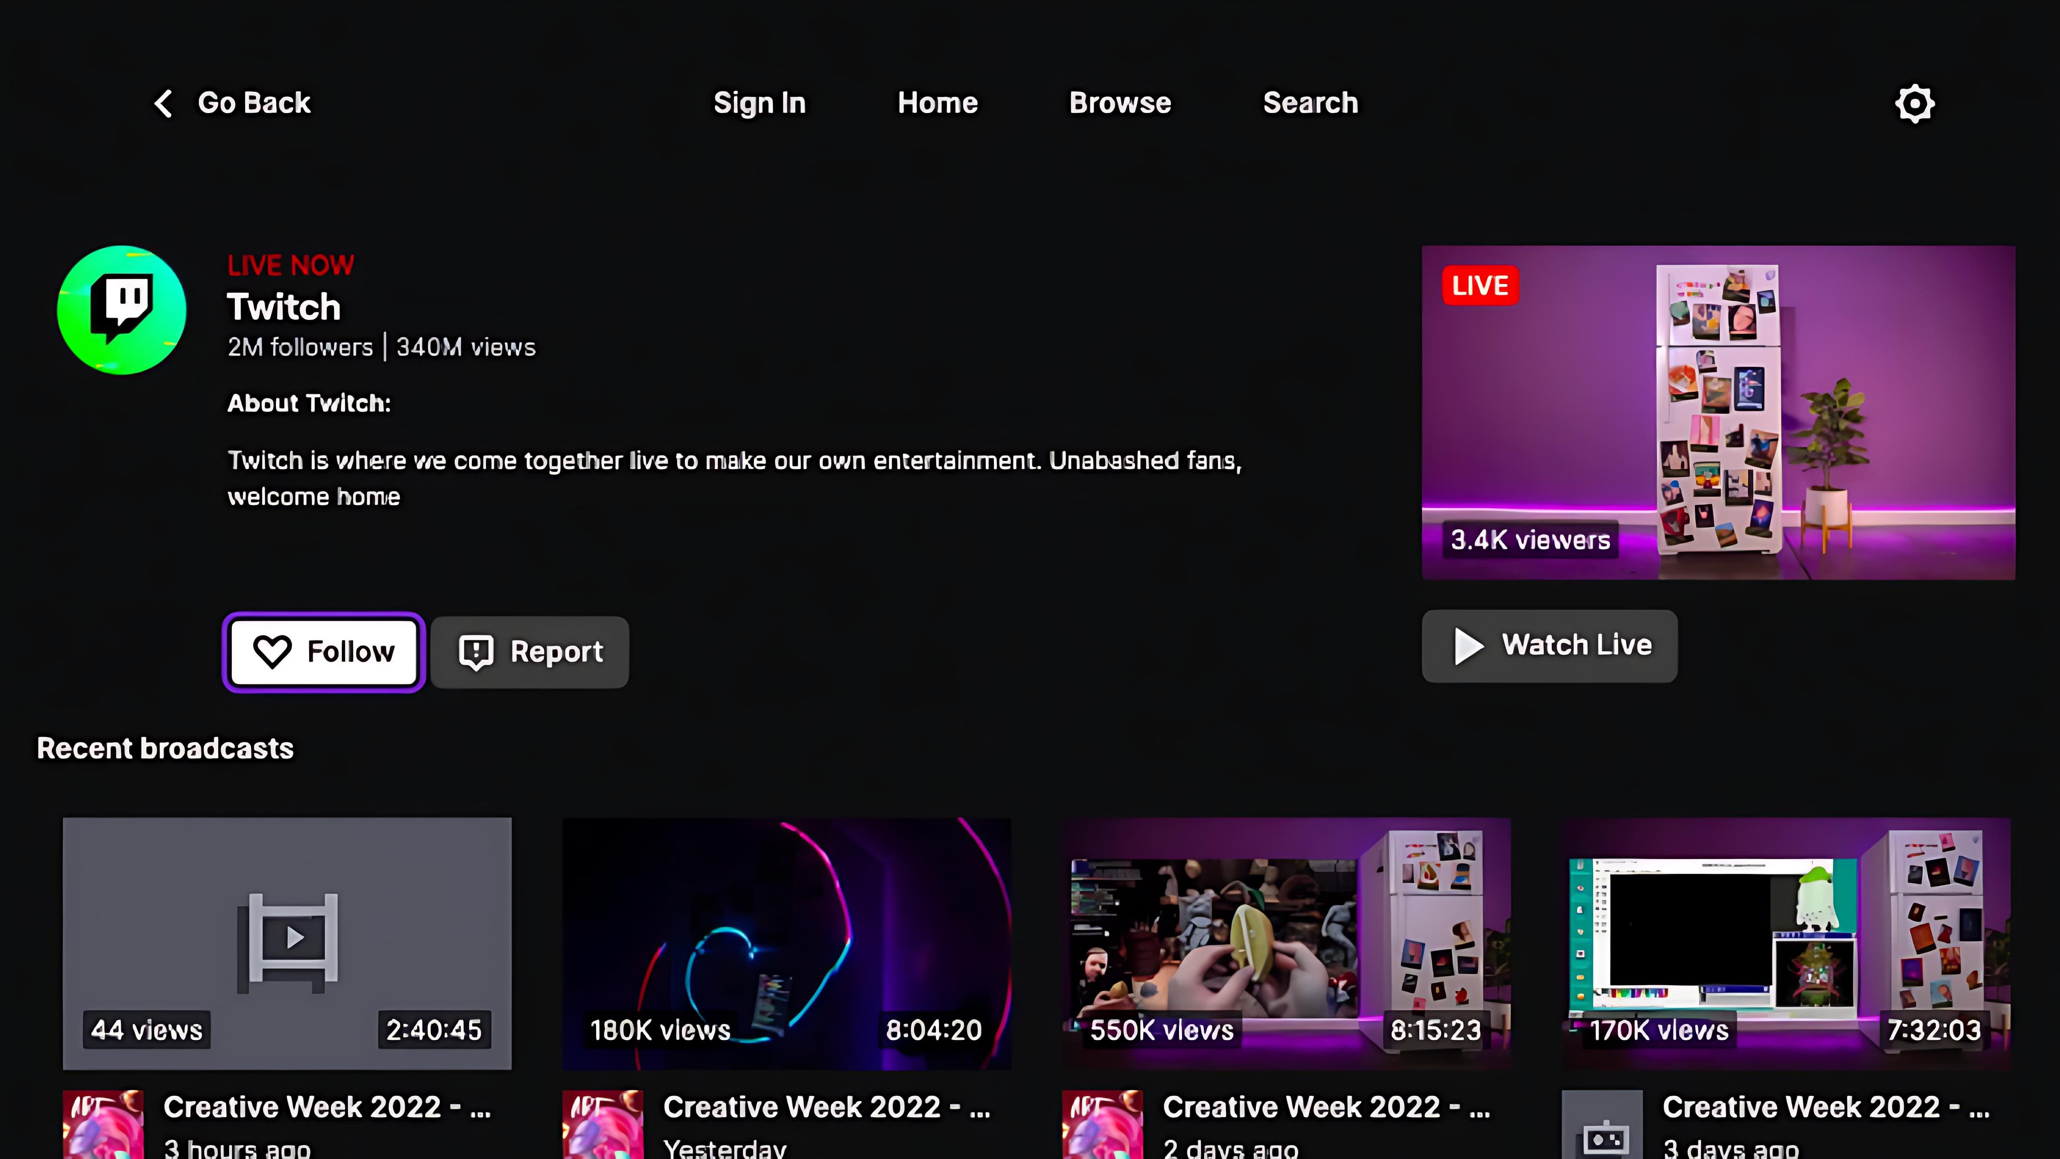This screenshot has height=1159, width=2060.
Task: Click the '180K views' label
Action: coord(661,1030)
